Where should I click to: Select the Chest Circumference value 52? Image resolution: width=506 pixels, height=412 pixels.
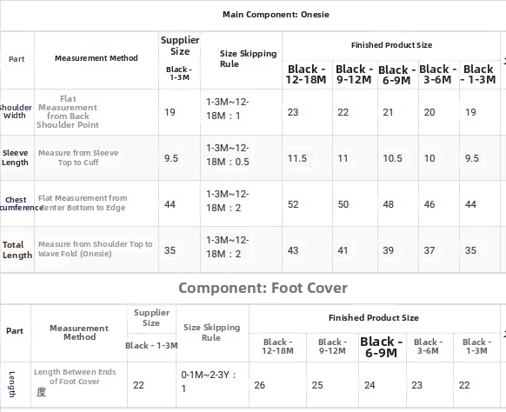tap(293, 204)
